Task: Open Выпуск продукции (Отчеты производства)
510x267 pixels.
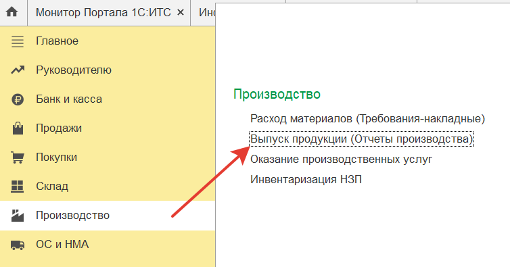Action: 361,139
